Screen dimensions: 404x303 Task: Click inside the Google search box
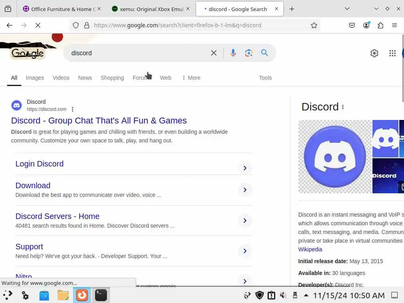[139, 53]
